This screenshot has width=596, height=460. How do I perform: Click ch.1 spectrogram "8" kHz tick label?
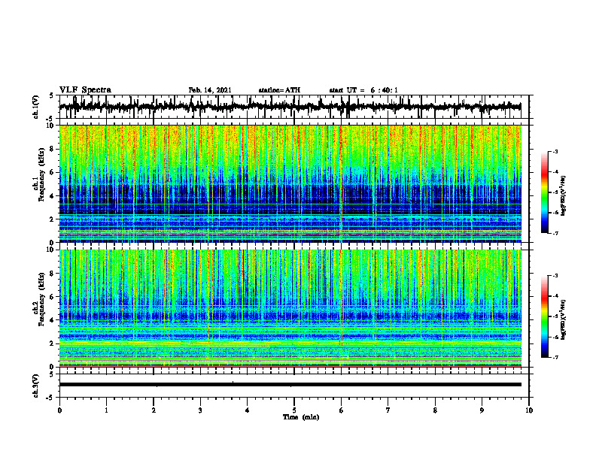tap(52, 149)
